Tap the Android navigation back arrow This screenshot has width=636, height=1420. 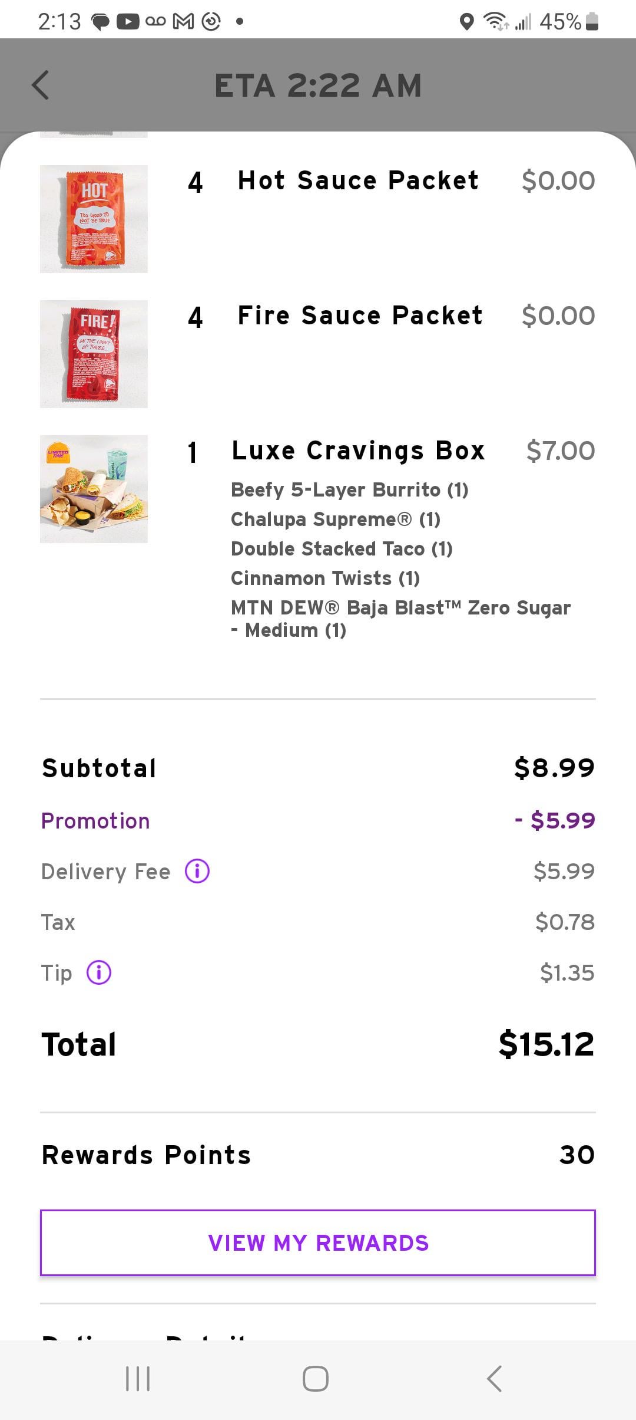point(494,1379)
